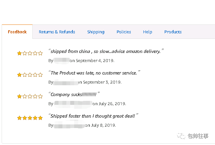Click one-star rating of September 3 review
215x145 pixels.
30,75
